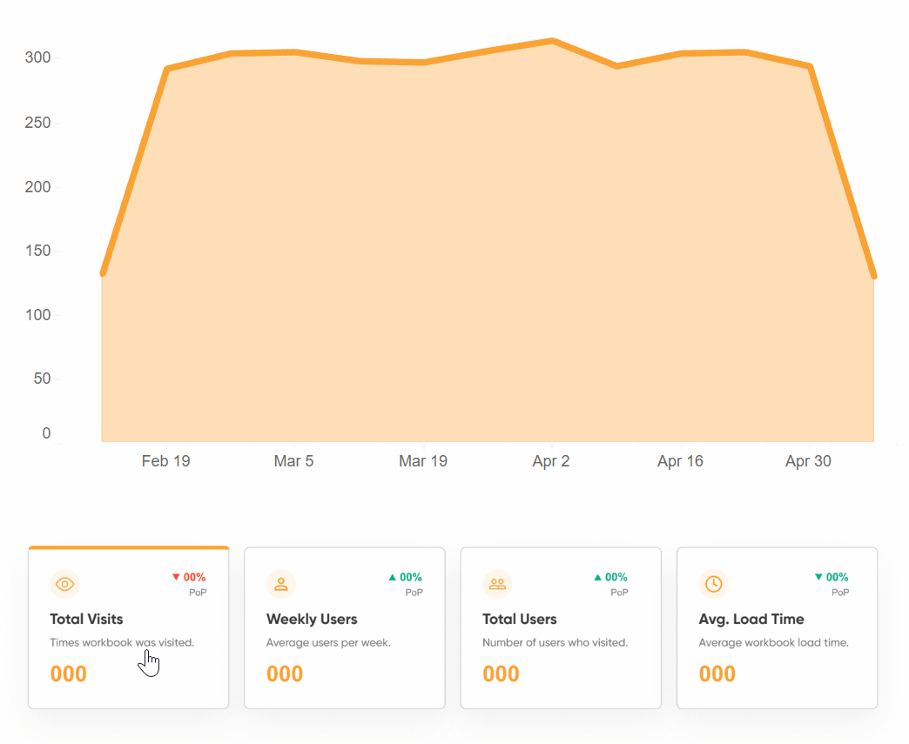Select the person icon on the Weekly Users card

[280, 584]
